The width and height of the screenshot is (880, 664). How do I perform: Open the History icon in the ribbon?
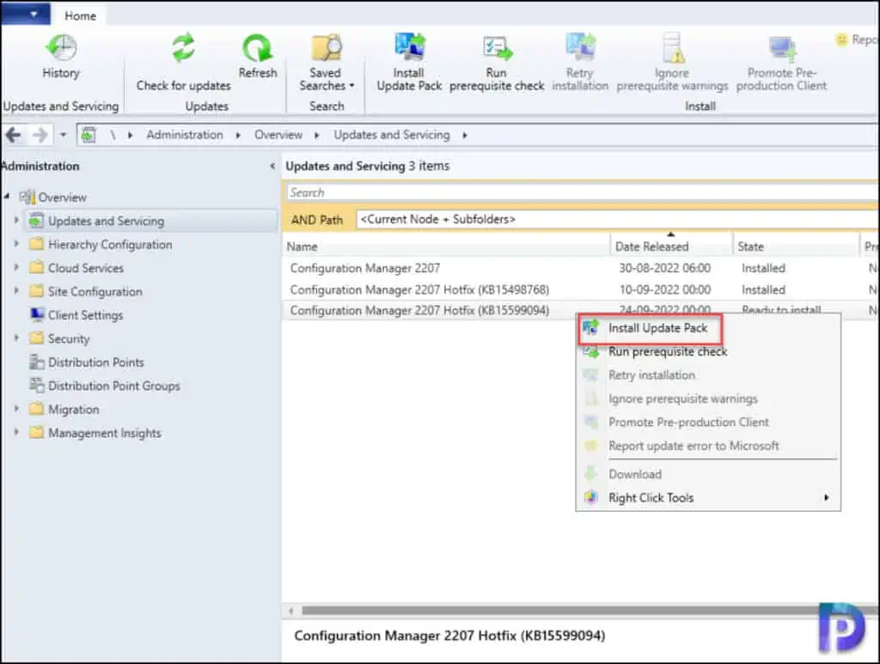coord(61,48)
